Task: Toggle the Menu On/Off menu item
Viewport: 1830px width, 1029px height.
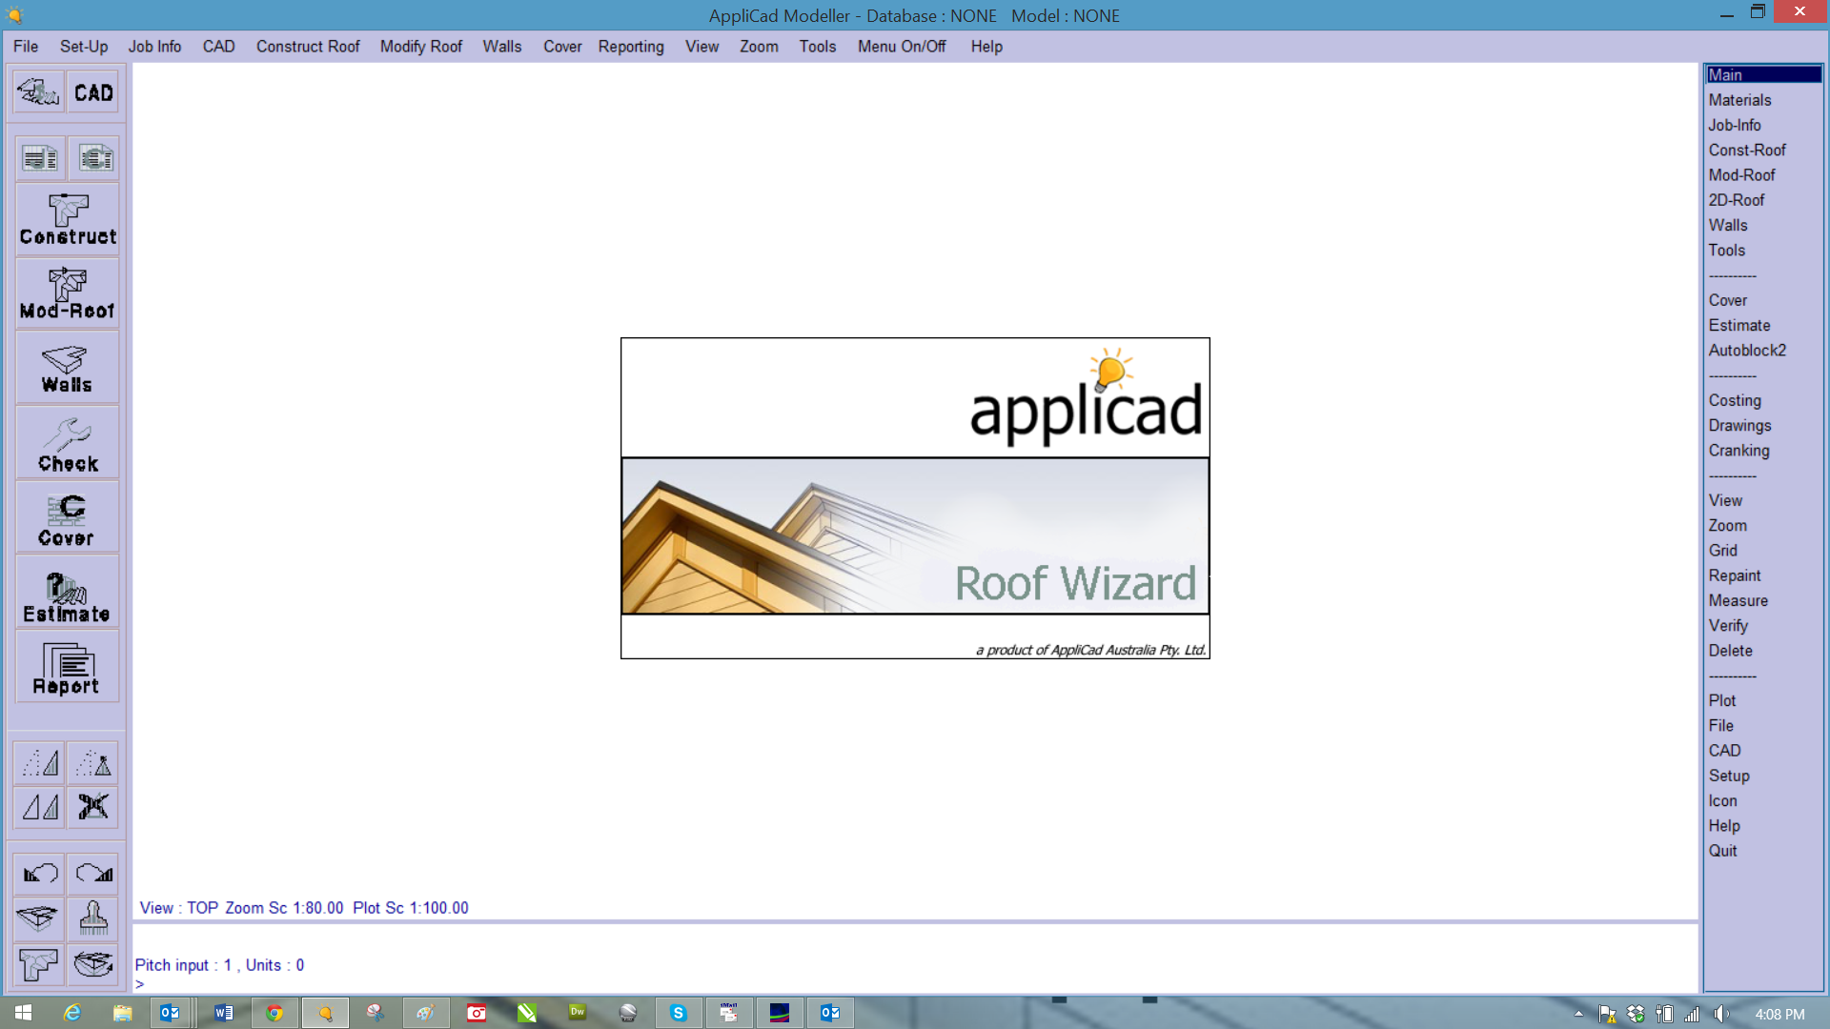Action: (x=901, y=47)
